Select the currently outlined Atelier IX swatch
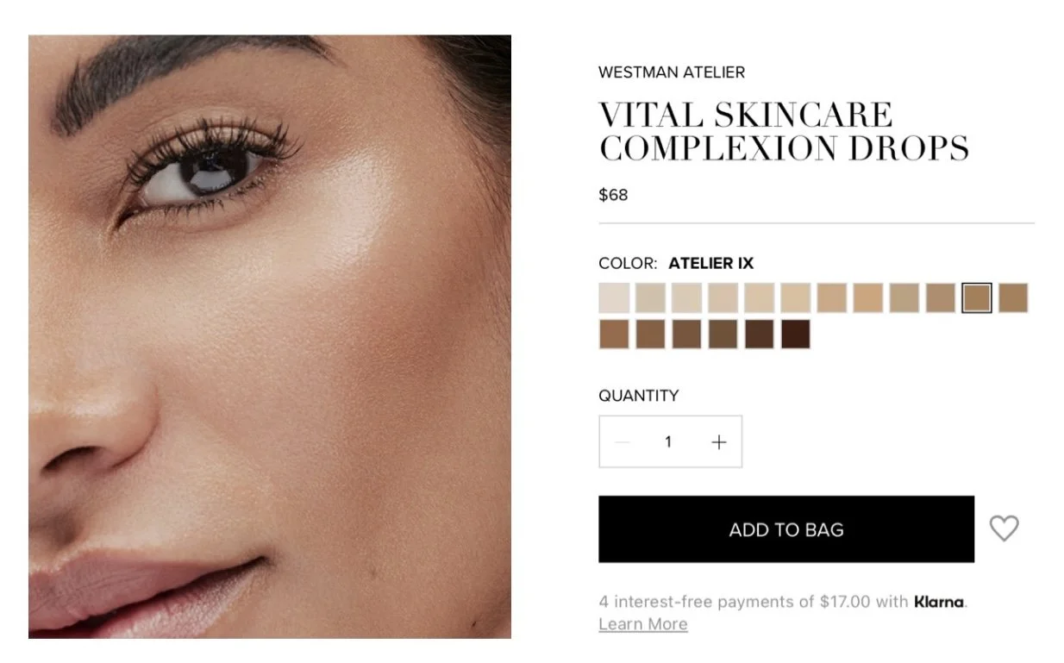Viewport: 1064px width, 663px height. point(977,298)
